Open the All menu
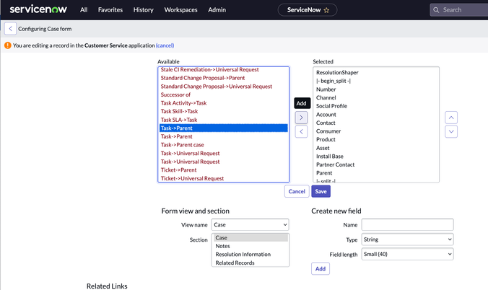 click(x=84, y=10)
